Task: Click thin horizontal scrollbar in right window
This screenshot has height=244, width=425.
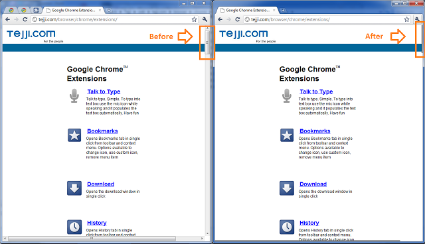Action: [307, 241]
